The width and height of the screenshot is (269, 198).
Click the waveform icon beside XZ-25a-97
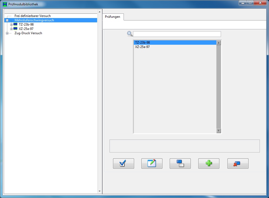tap(15, 29)
